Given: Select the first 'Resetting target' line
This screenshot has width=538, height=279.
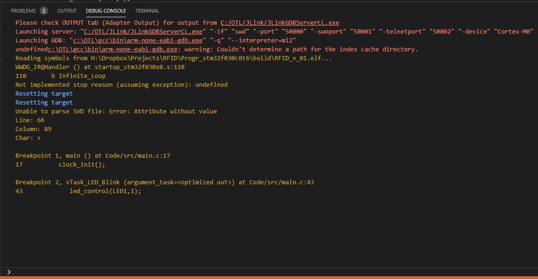Looking at the screenshot, I should (x=44, y=94).
